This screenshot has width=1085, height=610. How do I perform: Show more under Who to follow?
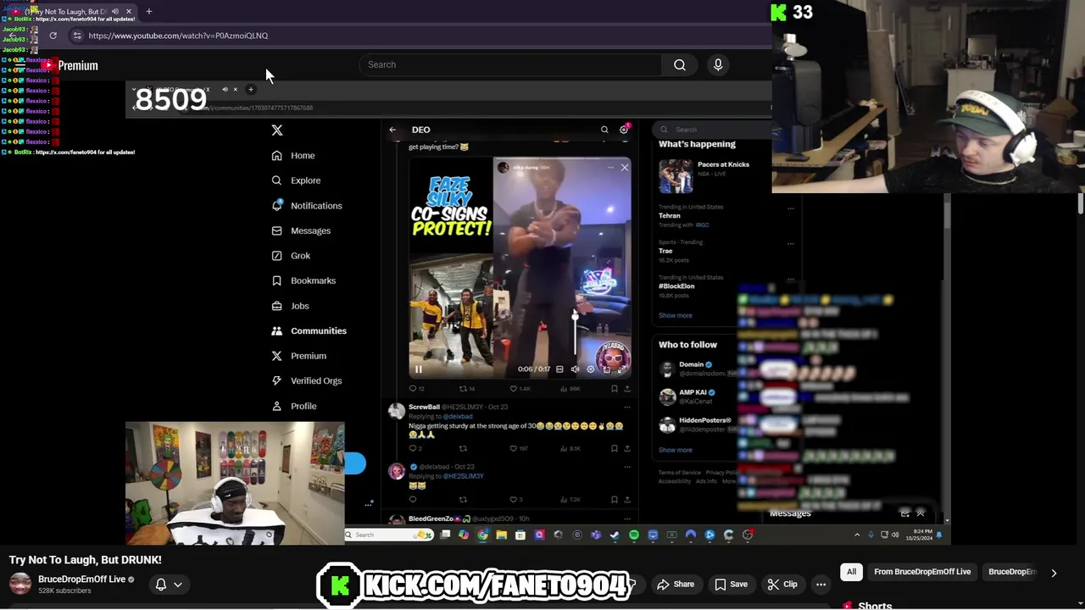coord(676,450)
